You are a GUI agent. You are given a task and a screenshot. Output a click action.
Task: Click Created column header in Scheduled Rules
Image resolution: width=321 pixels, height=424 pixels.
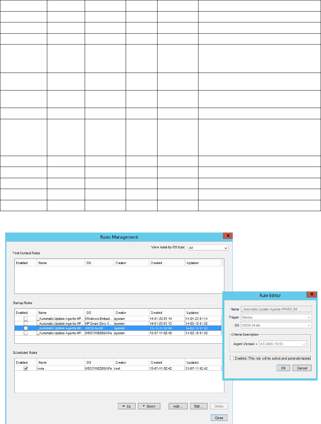click(x=167, y=362)
